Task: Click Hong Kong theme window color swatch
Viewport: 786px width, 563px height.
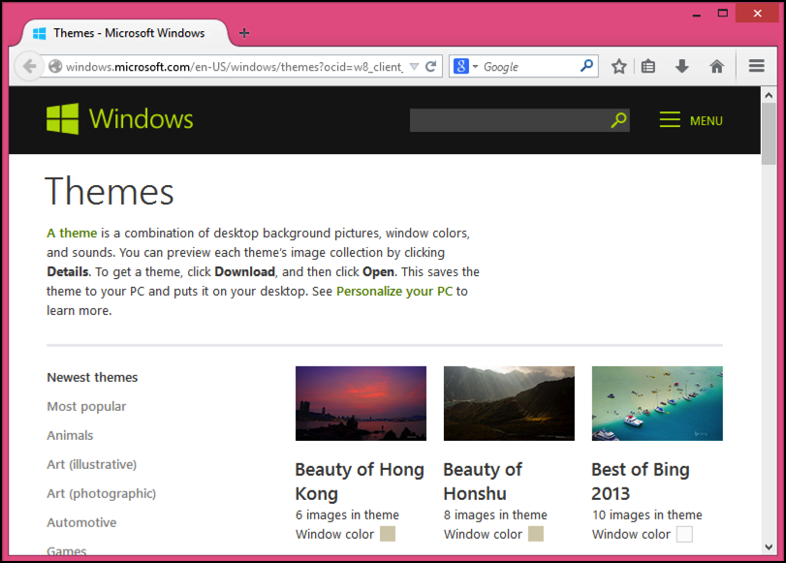Action: (x=388, y=534)
